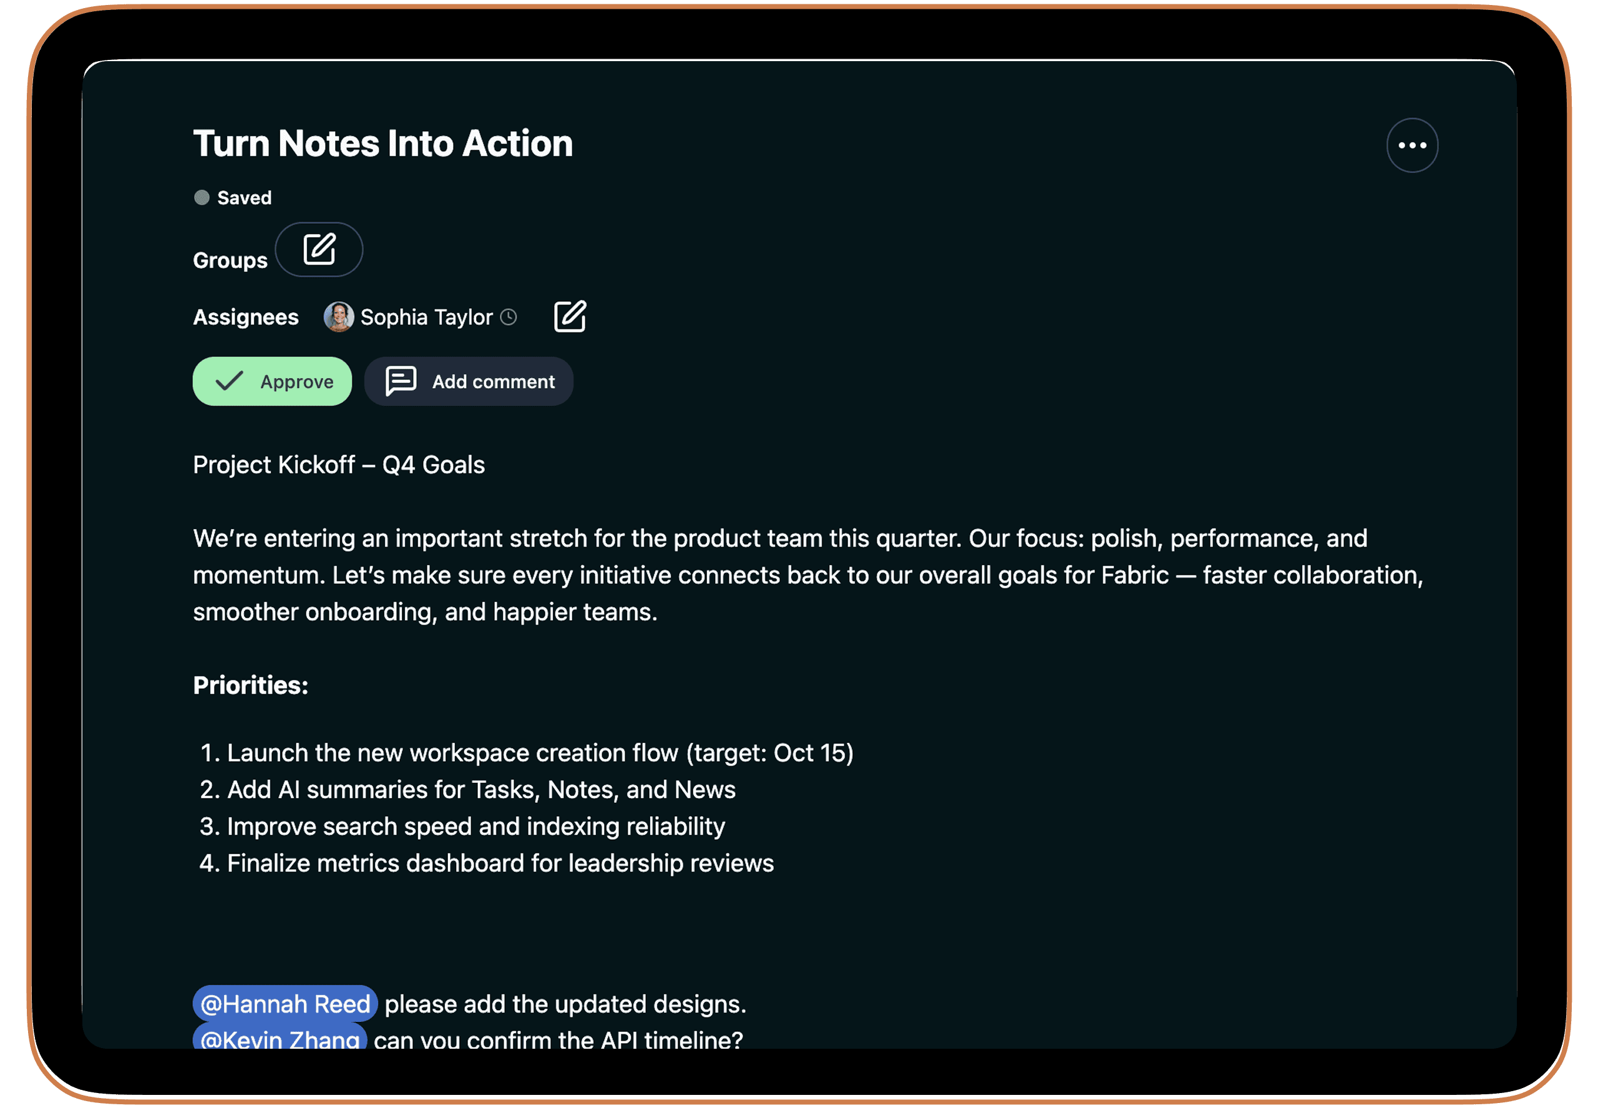Click the @Hannah Reed mention tag
This screenshot has width=1598, height=1113.
285,1004
